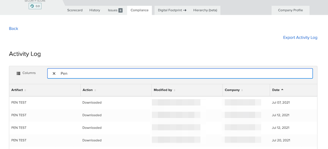Click the Activity Log heading
Screen dimensions: 328x149
coord(25,54)
